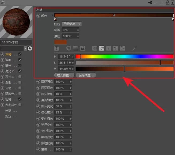
Task: Switch to Kelvin temperature mode icon
Action: click(x=108, y=48)
